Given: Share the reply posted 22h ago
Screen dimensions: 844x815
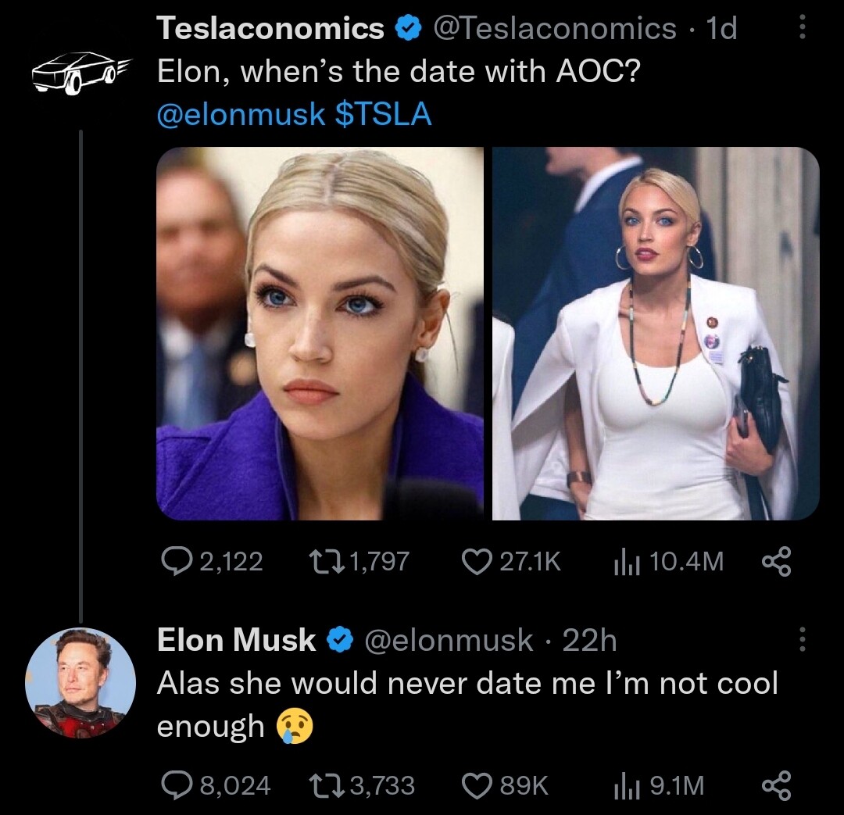Looking at the screenshot, I should pos(776,785).
